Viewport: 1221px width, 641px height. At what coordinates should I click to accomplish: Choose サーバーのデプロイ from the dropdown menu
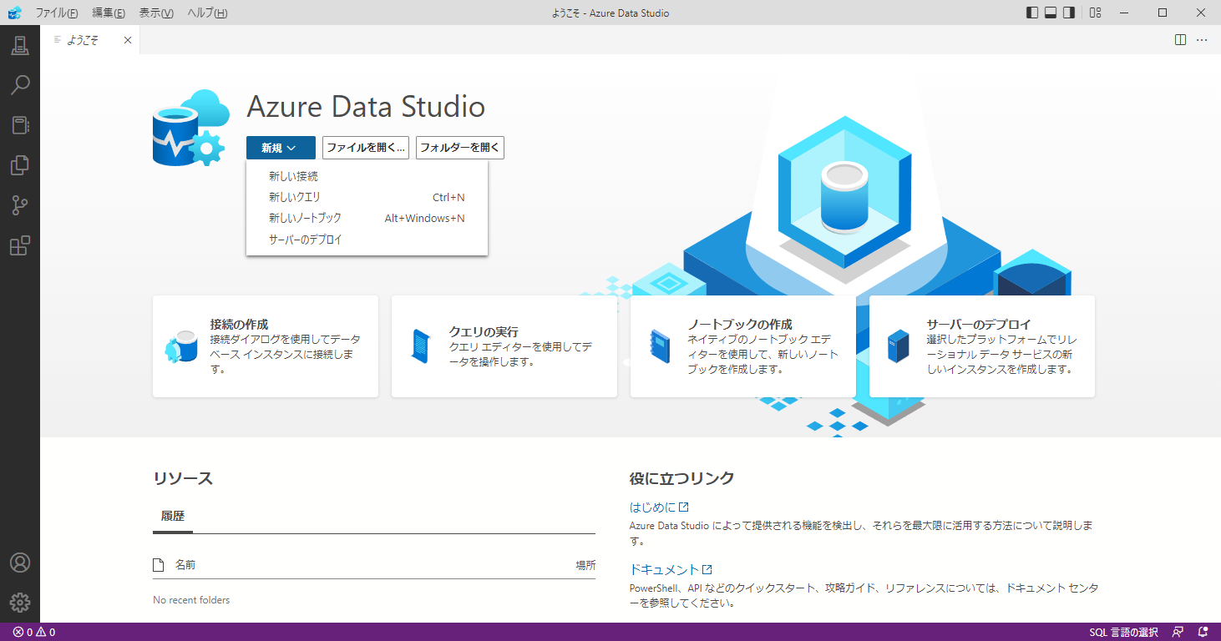(367, 240)
